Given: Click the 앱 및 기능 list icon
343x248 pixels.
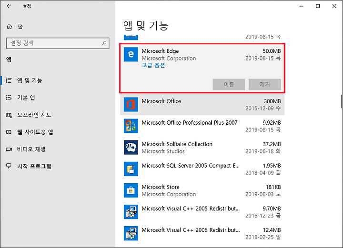Looking at the screenshot, I should [x=9, y=80].
